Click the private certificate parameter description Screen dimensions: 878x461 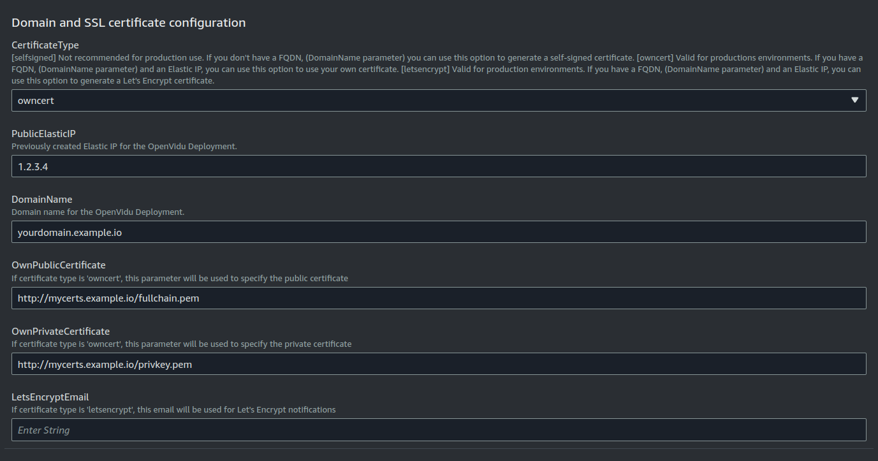coord(182,344)
